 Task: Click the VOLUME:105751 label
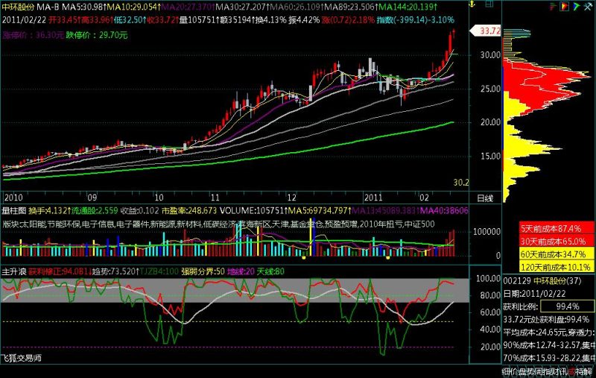(253, 211)
